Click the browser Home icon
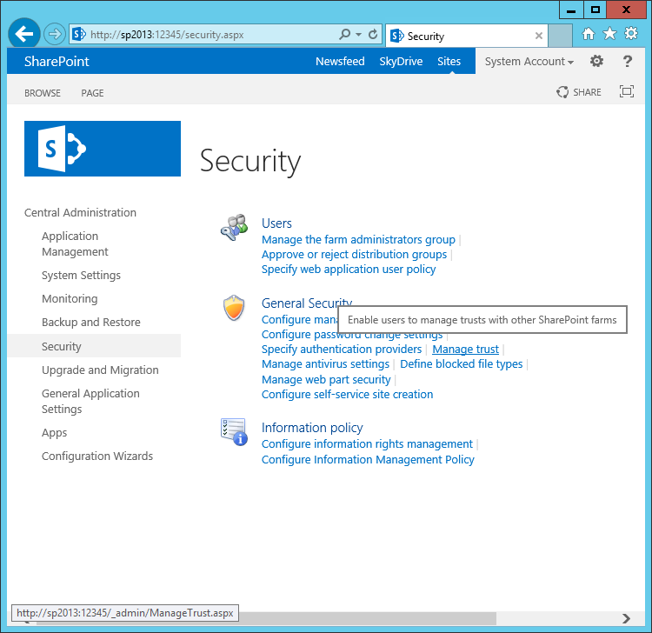 588,34
